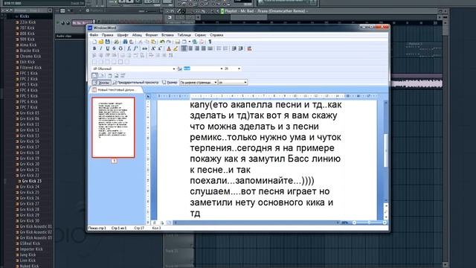Select Grv Kick Acoustic 01 in FL browser
476x268 pixels.
36,226
